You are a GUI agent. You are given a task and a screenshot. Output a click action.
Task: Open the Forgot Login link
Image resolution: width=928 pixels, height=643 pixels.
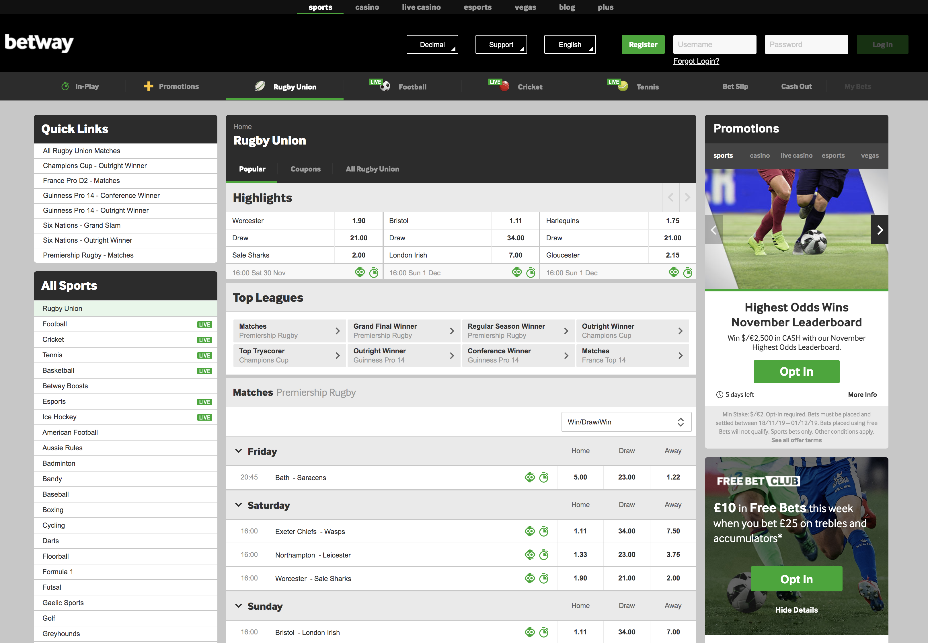click(x=696, y=61)
